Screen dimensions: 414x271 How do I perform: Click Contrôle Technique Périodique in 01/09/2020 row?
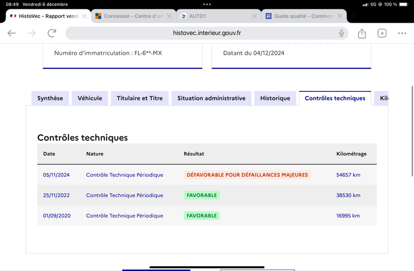click(x=125, y=216)
